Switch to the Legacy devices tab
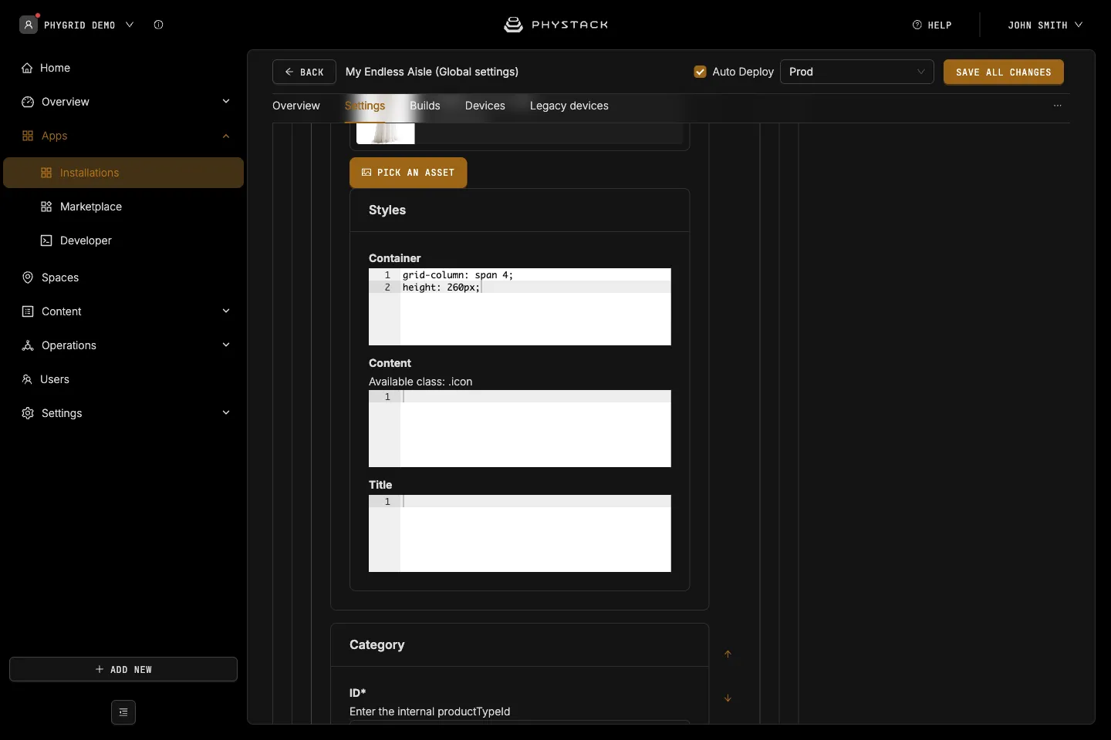Viewport: 1111px width, 740px height. 569,106
